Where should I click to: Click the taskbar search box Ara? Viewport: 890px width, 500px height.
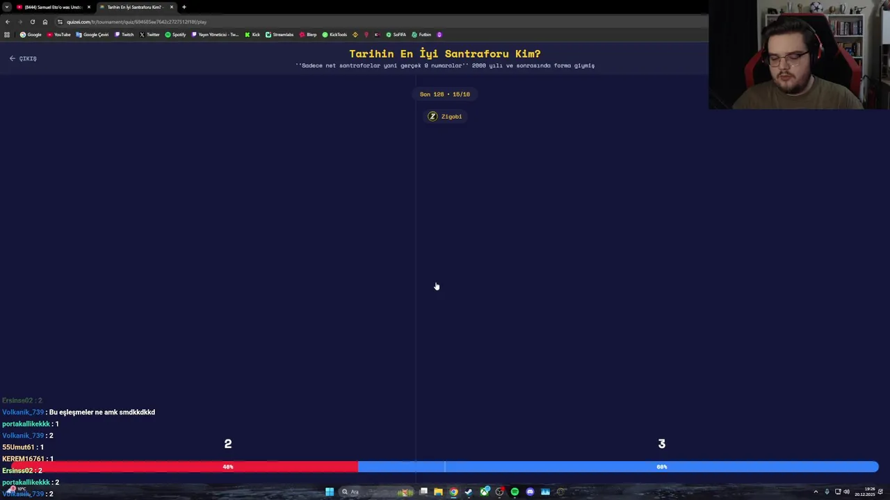coord(376,492)
